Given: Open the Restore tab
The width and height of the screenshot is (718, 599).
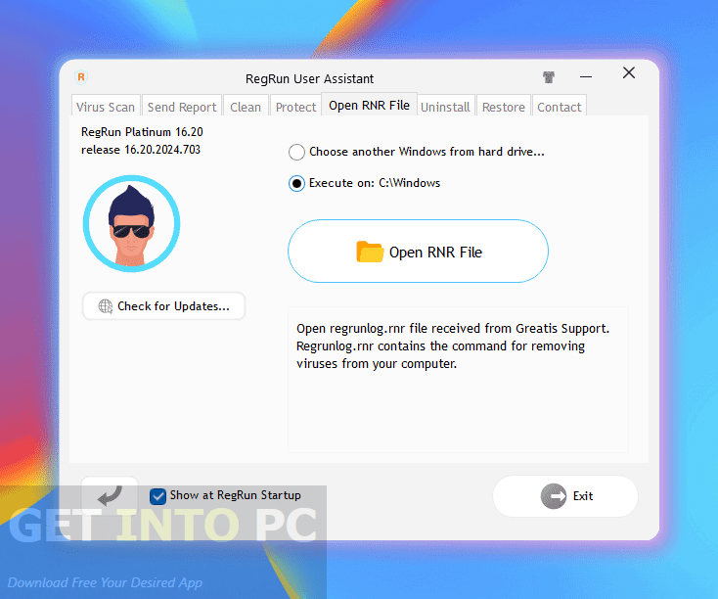Looking at the screenshot, I should [x=504, y=107].
